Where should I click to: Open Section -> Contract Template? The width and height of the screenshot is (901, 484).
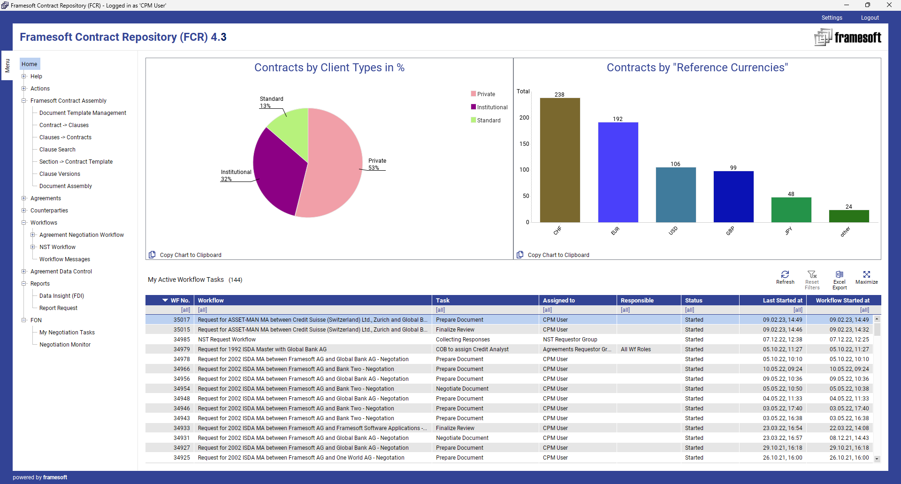pos(76,162)
